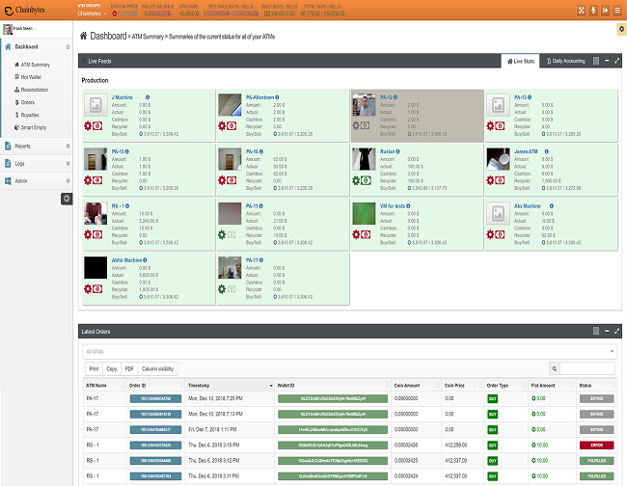Open Hot Wallet from the sidebar

coord(34,76)
